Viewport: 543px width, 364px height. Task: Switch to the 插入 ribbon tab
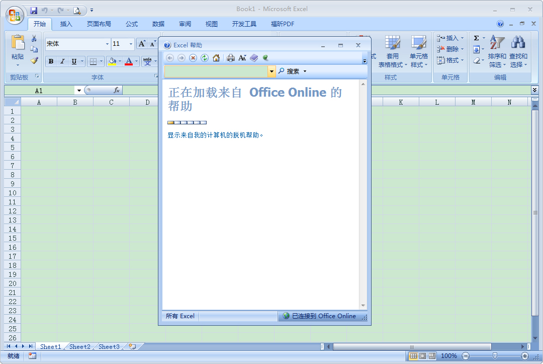(66, 24)
